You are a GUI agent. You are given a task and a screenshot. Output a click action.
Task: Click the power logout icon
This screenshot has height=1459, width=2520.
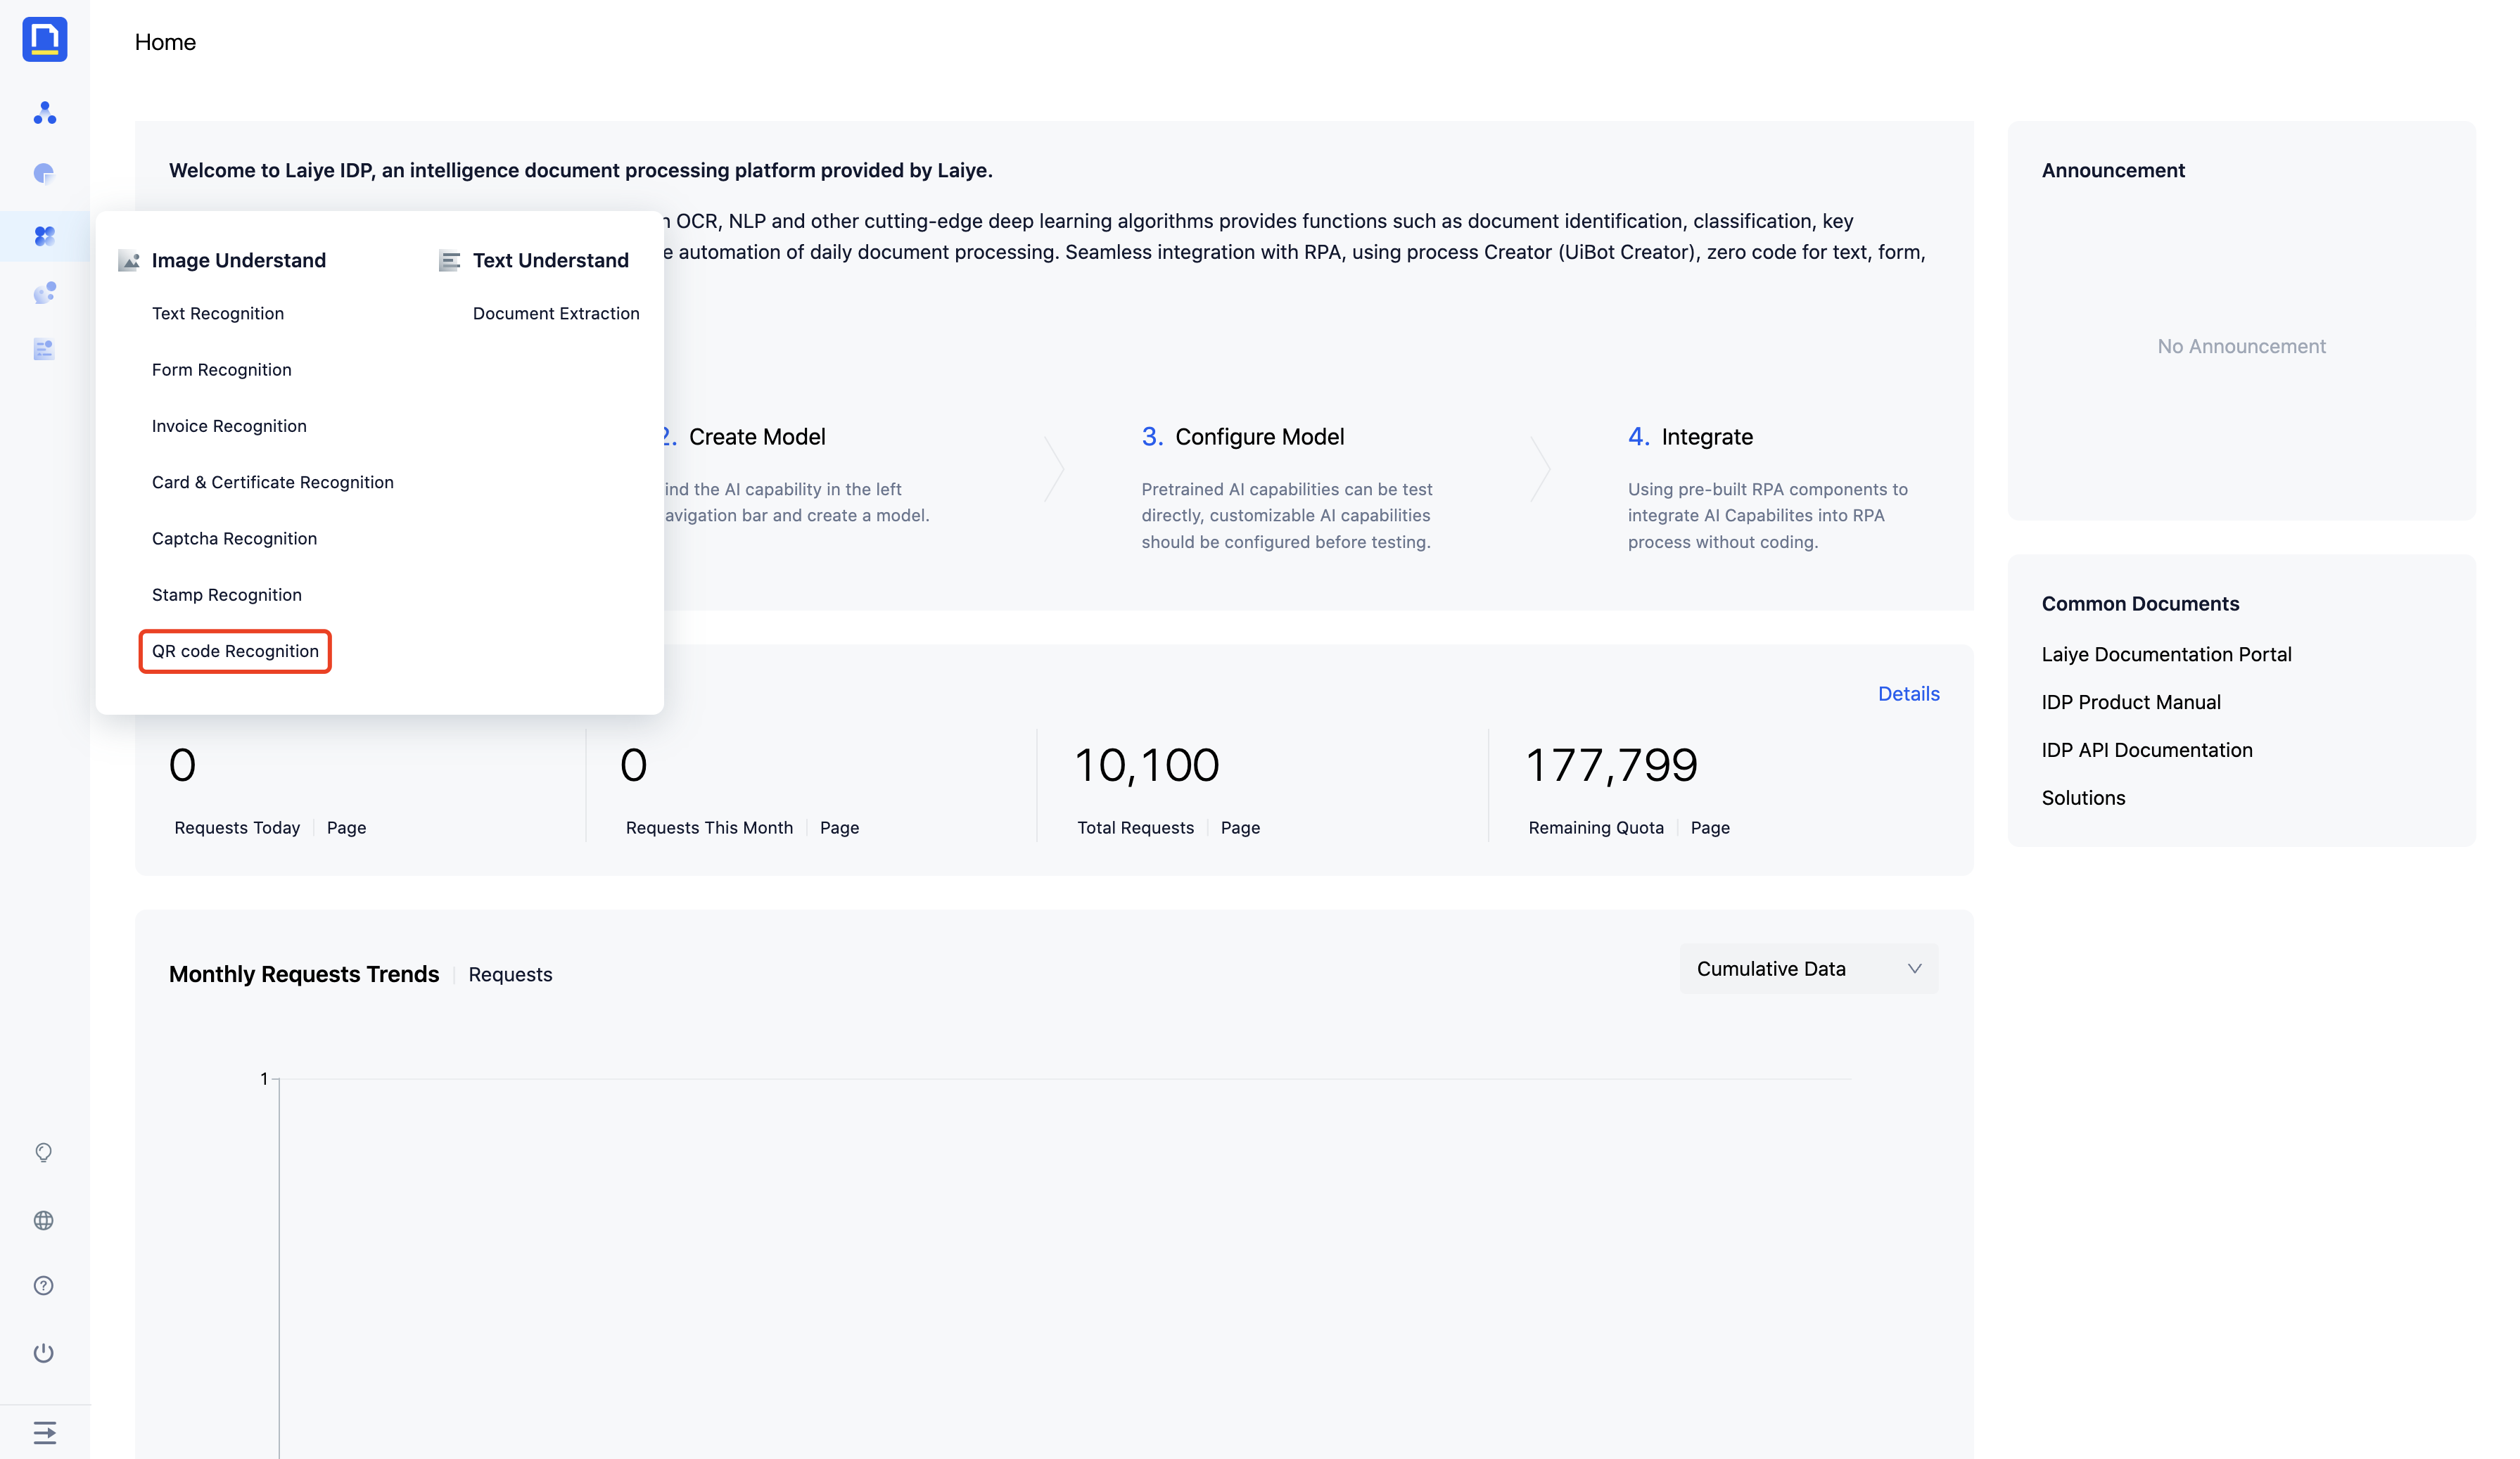[x=44, y=1353]
